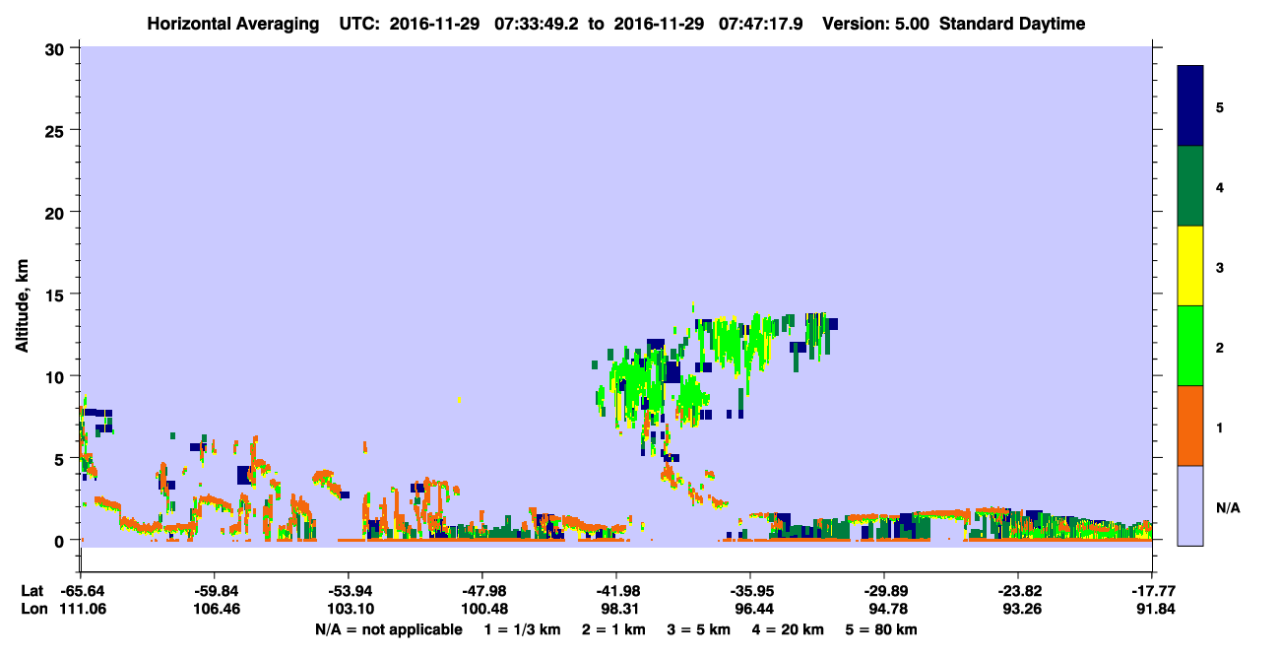Viewport: 1280px width, 657px height.
Task: Click the longitude value 106.46
Action: click(215, 609)
